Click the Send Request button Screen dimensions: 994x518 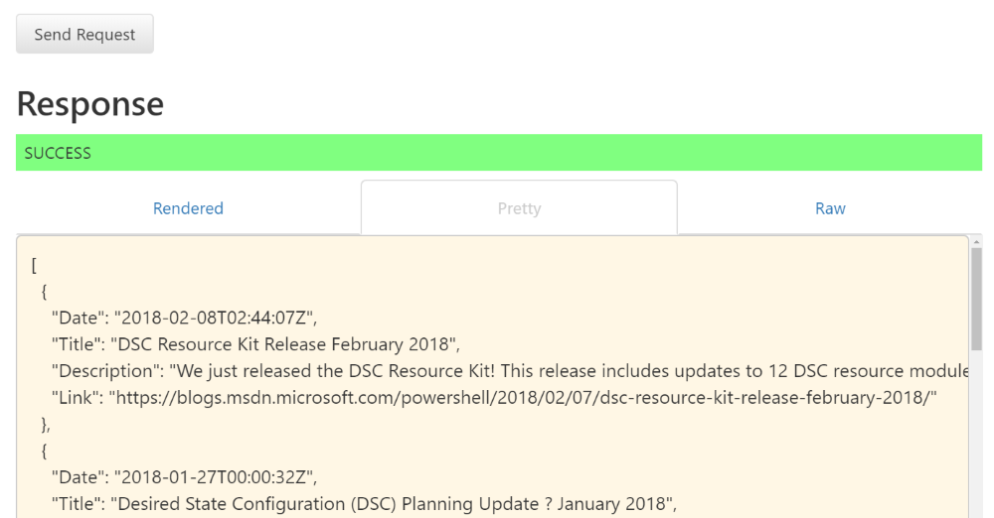[84, 35]
